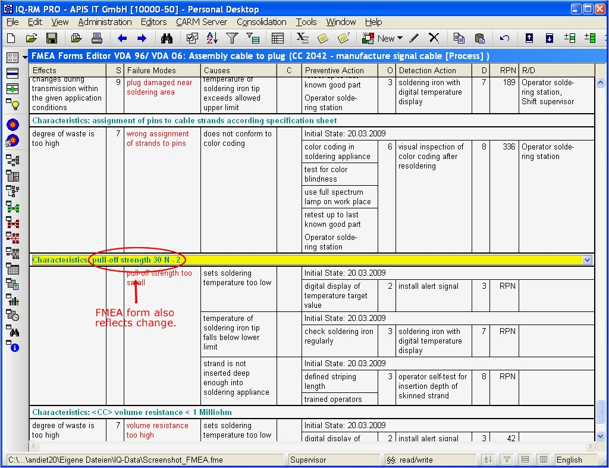Click the Print icon in toolbar

96,38
